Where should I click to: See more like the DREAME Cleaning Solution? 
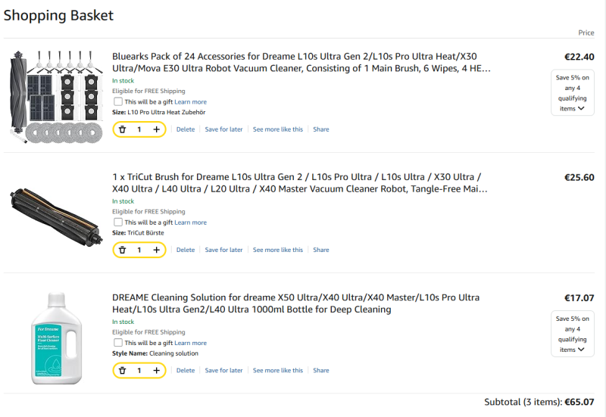278,370
